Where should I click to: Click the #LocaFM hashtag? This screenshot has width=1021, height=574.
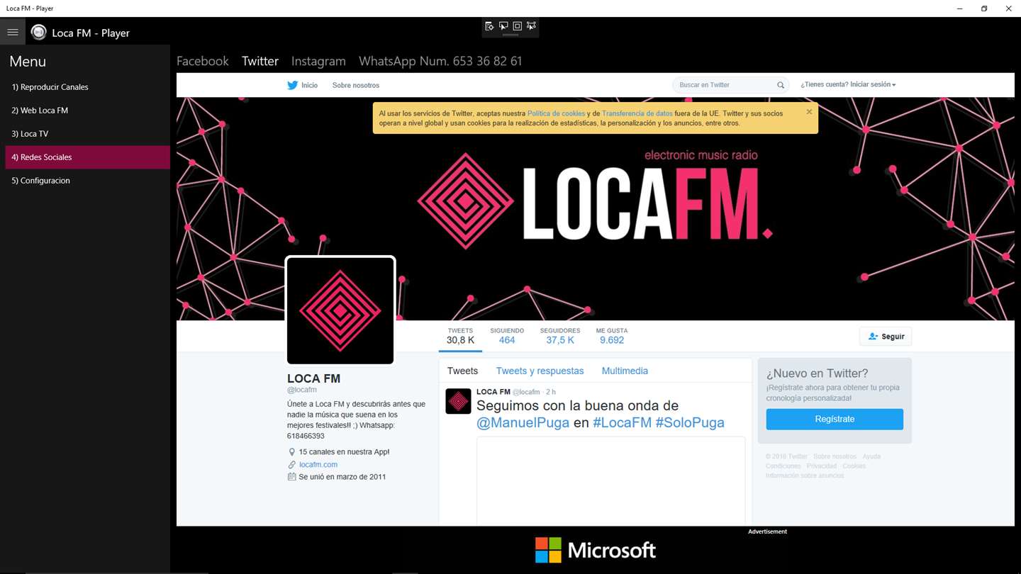pos(622,423)
